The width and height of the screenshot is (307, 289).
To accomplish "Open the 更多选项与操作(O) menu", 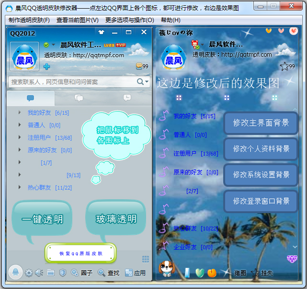I will pos(129,20).
